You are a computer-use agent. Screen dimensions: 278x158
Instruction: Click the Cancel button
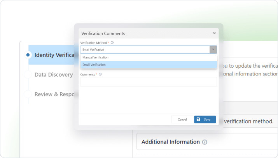pos(182,119)
